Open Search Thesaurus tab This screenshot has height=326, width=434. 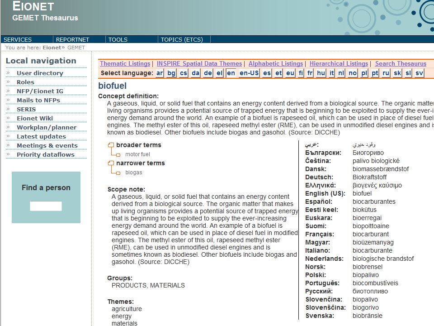click(x=401, y=63)
